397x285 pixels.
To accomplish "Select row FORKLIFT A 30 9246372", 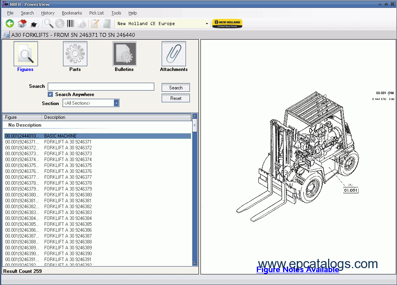I will coord(98,147).
